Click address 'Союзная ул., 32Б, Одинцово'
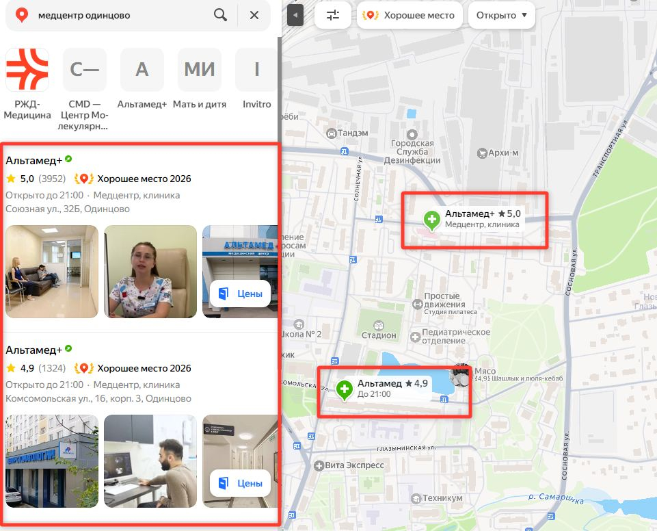 [68, 209]
